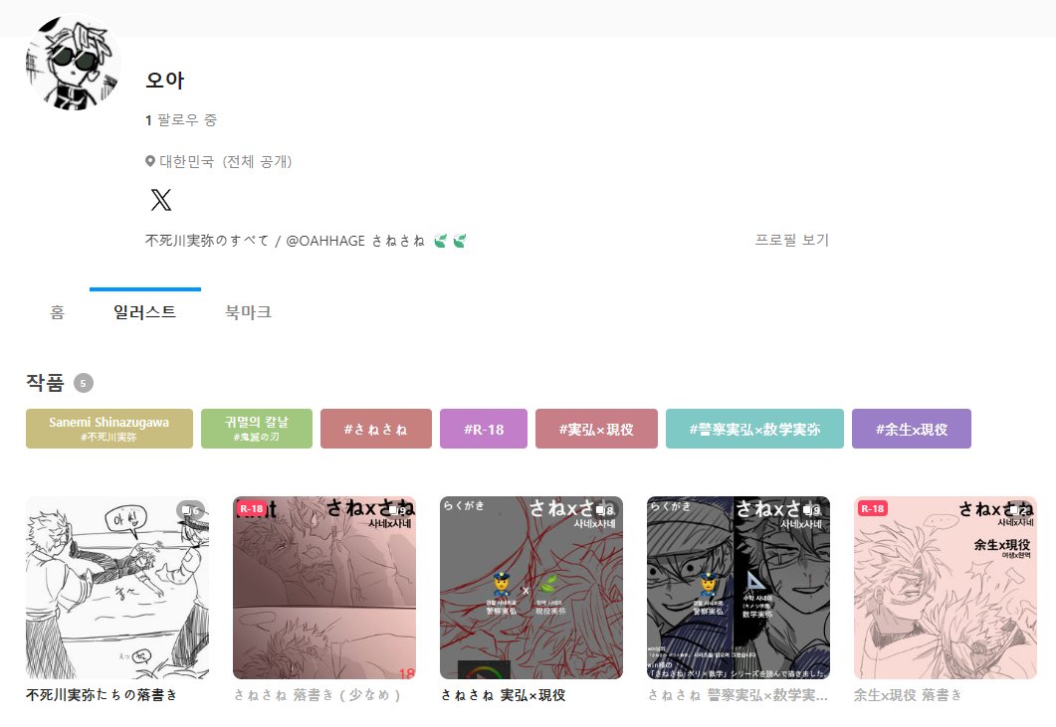Click the 오아 profile avatar image
Viewport: 1056px width, 727px height.
74,63
